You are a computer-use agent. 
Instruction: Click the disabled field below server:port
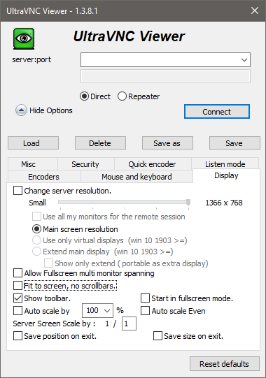coord(165,76)
